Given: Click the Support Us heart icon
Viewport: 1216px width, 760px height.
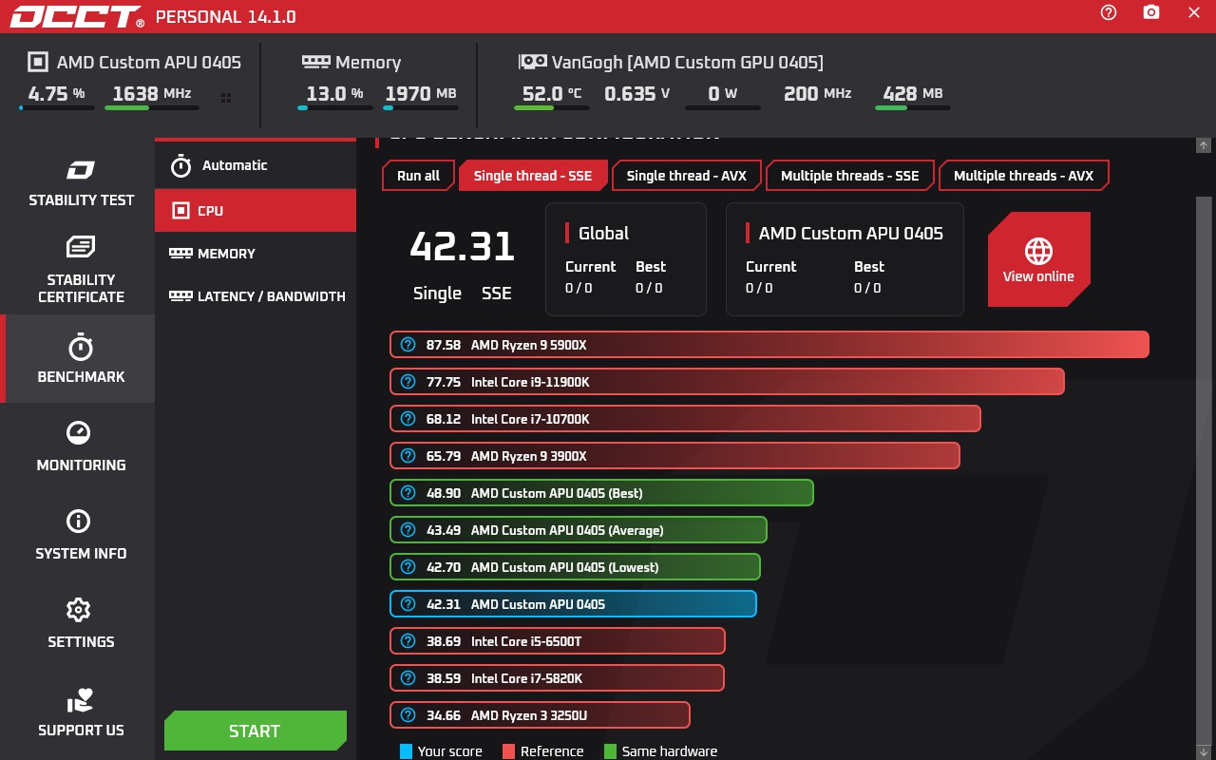Looking at the screenshot, I should click(x=80, y=701).
